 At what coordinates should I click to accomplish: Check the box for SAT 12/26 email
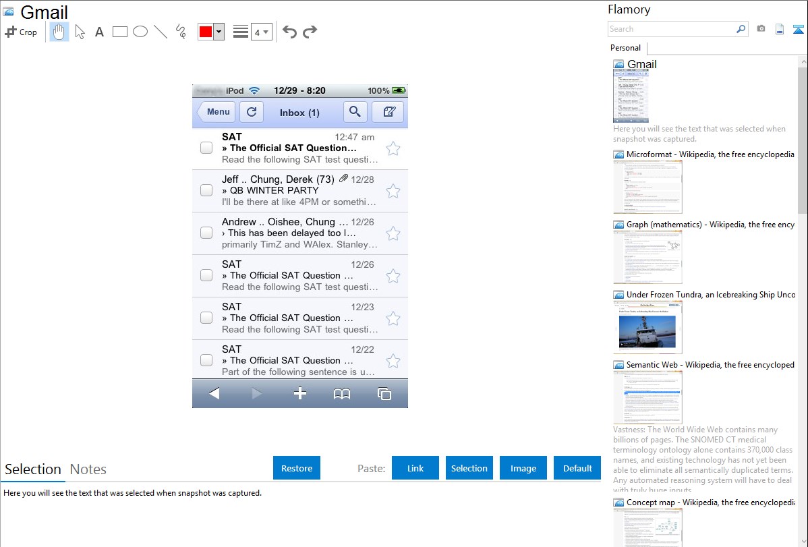tap(206, 275)
